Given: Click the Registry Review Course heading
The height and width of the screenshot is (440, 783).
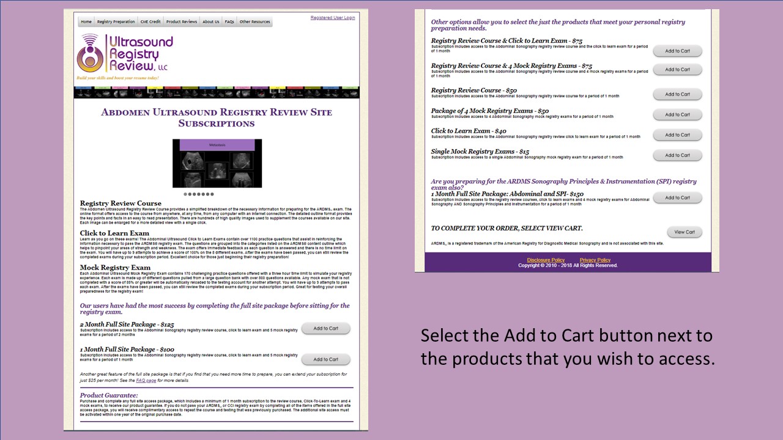Looking at the screenshot, I should click(x=121, y=204).
